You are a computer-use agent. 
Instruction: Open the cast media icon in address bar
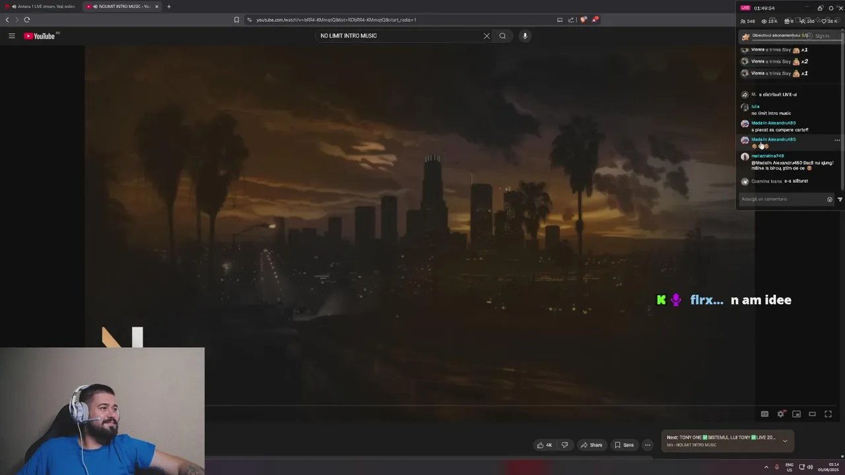pos(560,20)
